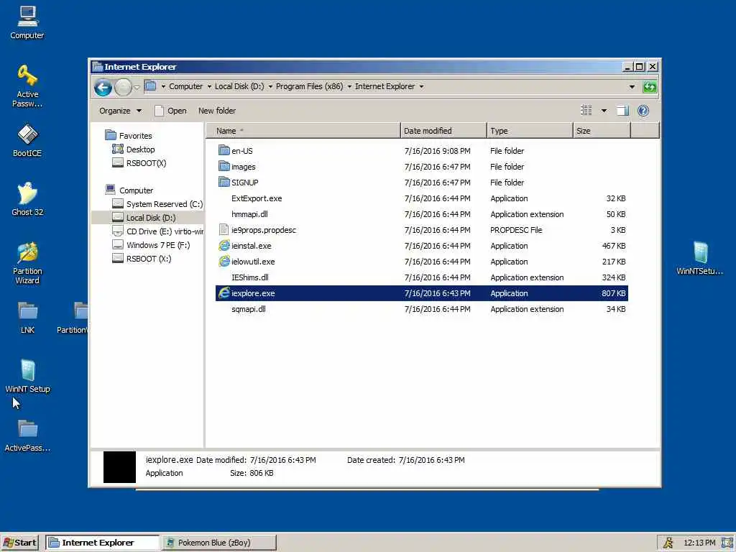
Task: Open the view options dropdown arrow
Action: click(604, 111)
